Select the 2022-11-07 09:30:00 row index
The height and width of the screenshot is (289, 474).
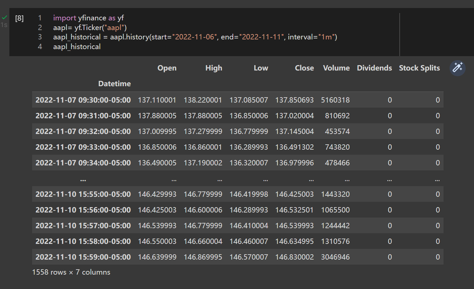[x=83, y=100]
